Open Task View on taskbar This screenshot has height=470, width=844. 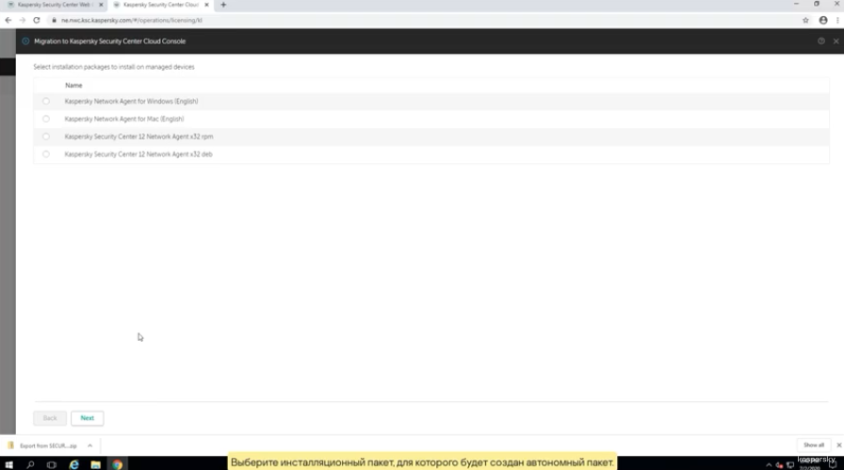pos(52,464)
